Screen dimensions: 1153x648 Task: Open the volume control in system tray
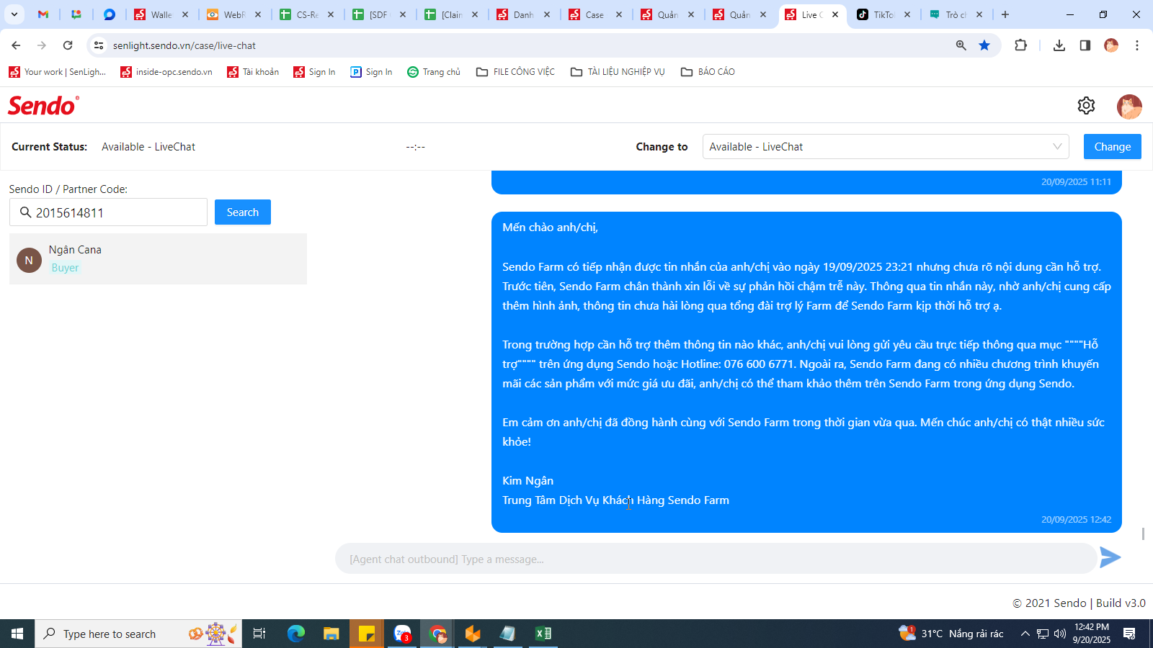pos(1060,634)
